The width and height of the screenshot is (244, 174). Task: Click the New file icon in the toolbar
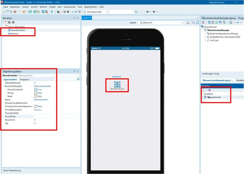click(x=20, y=12)
